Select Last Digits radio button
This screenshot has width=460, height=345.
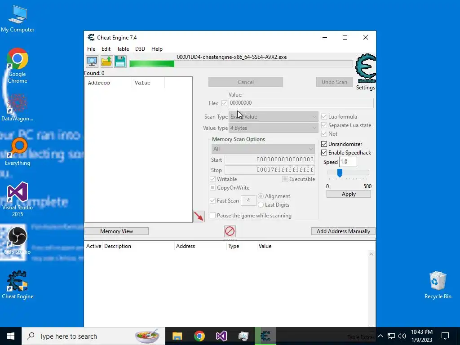[x=261, y=205]
